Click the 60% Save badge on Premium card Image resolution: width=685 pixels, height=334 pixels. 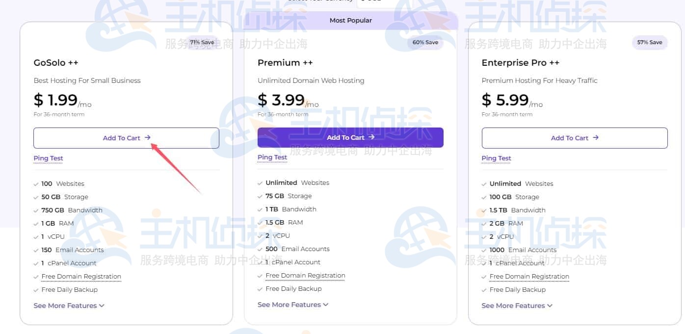(425, 42)
